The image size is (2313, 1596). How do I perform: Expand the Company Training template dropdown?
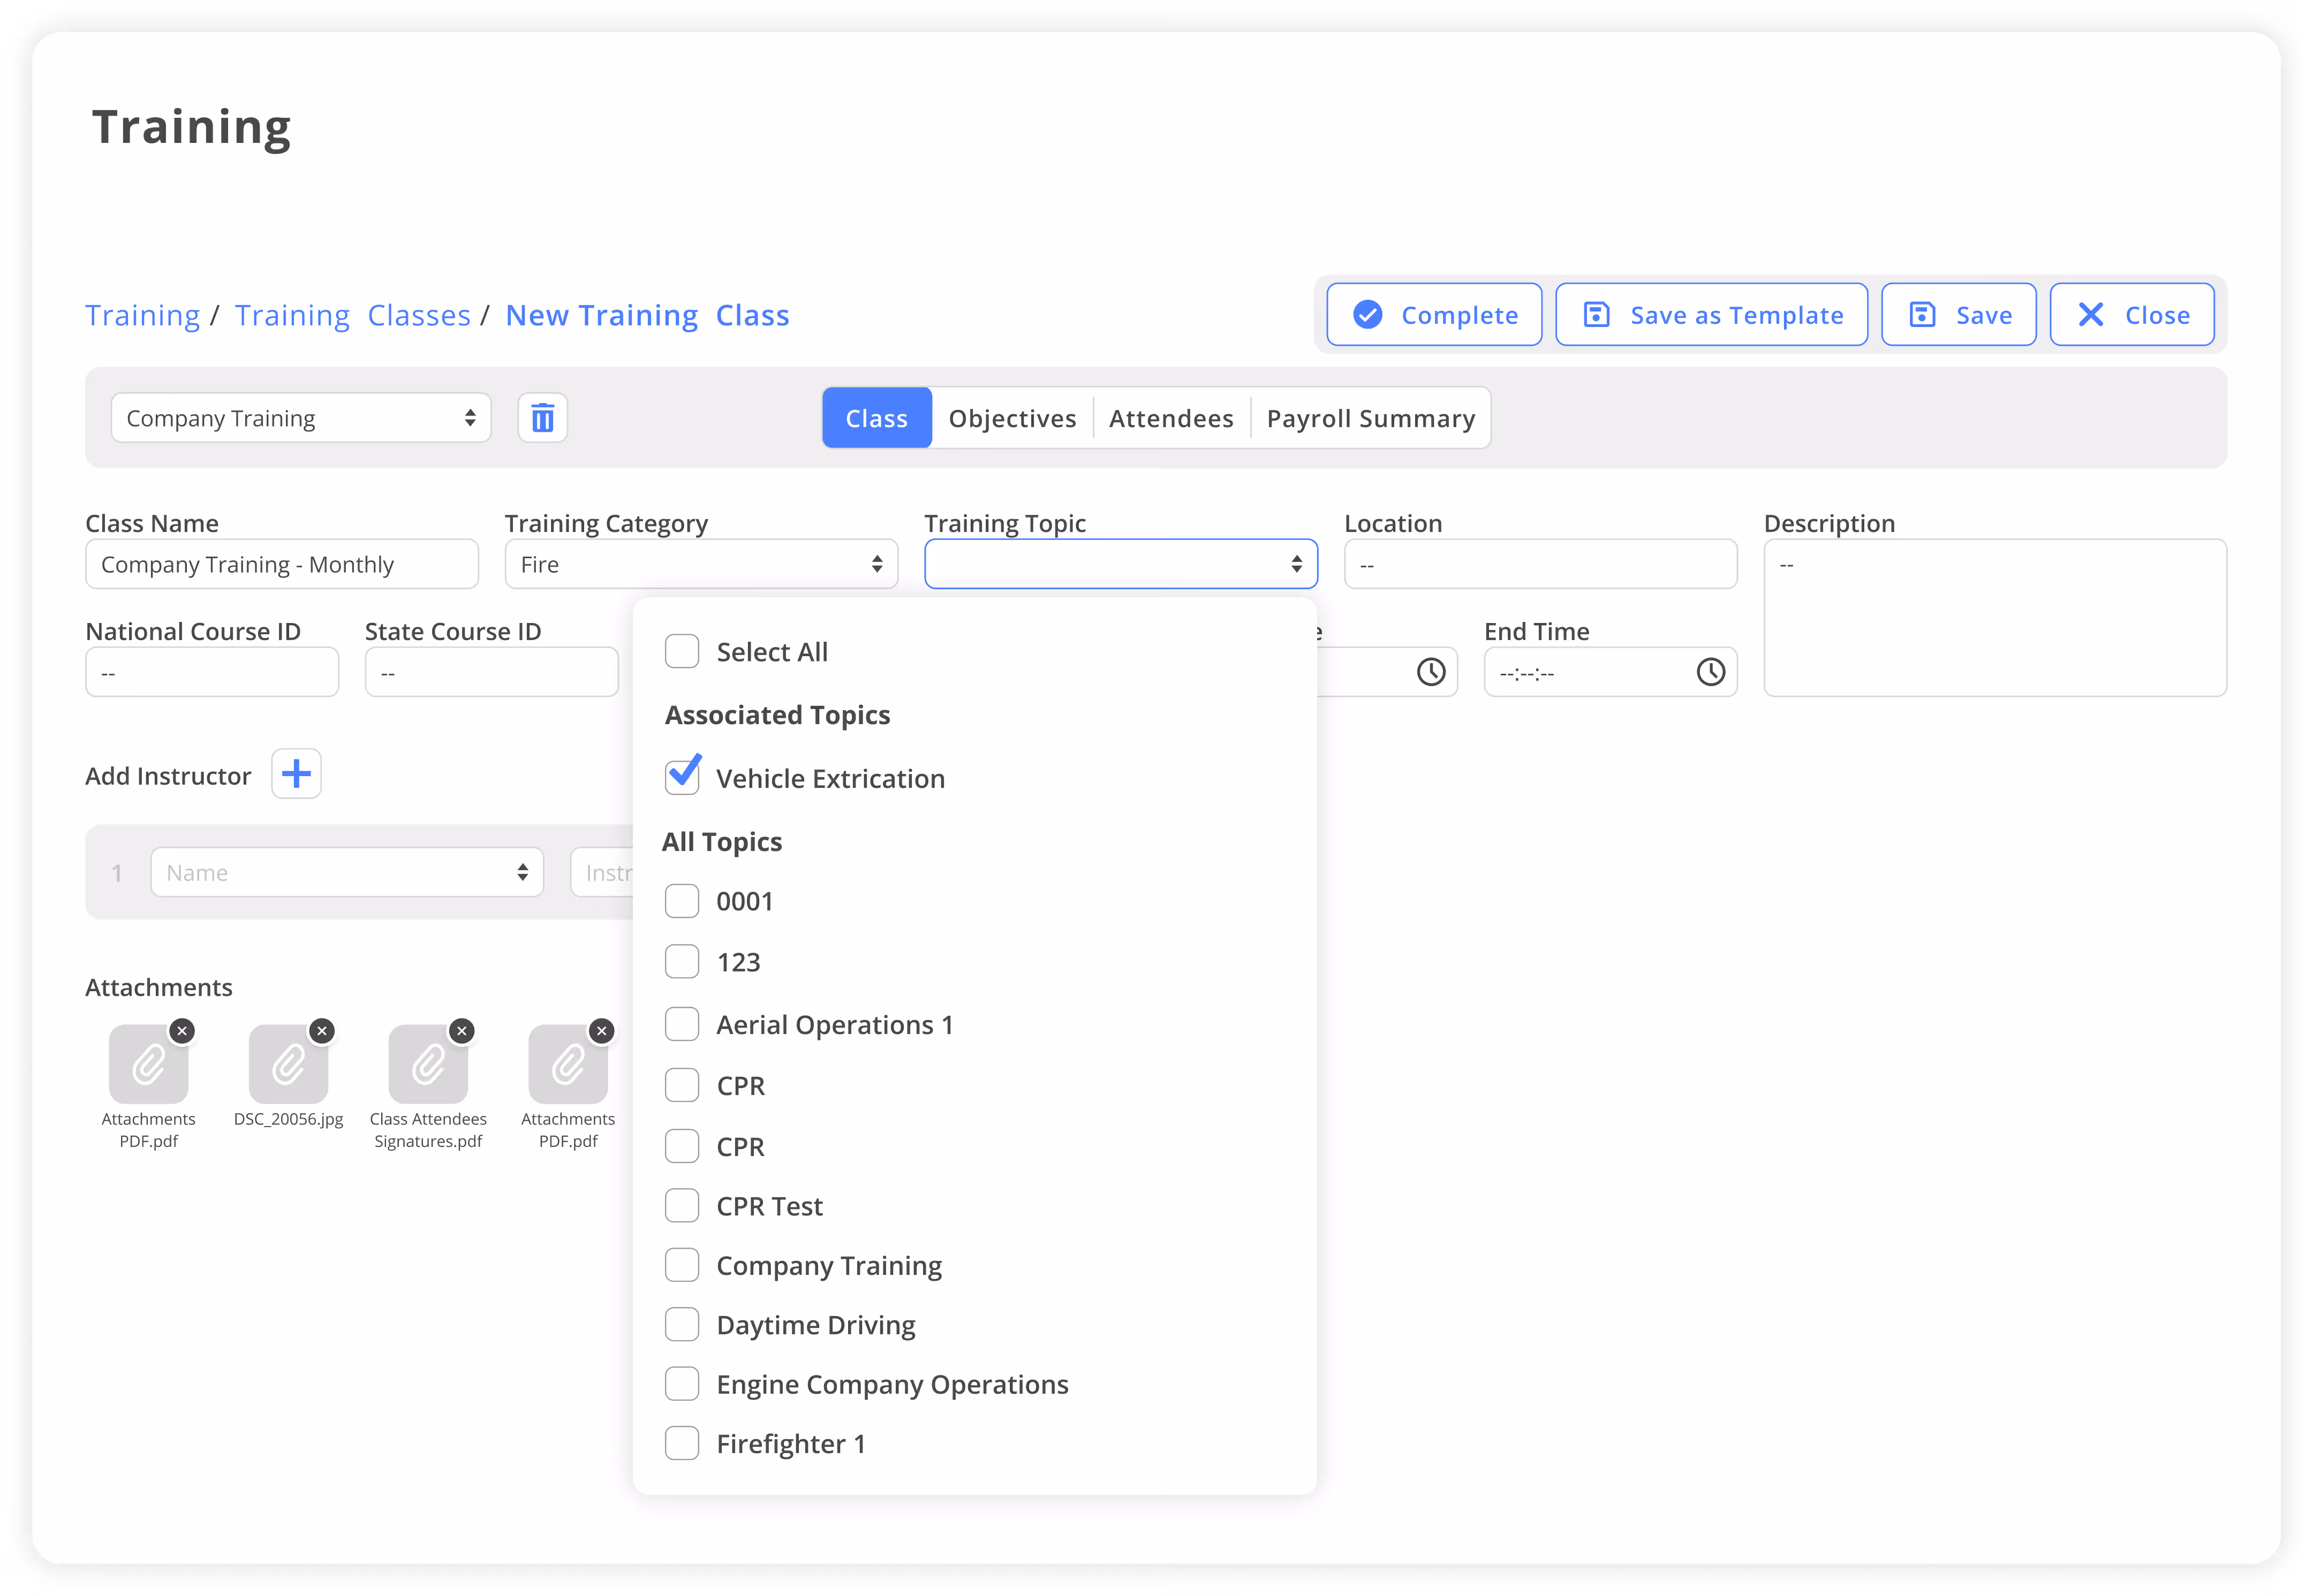pyautogui.click(x=300, y=418)
